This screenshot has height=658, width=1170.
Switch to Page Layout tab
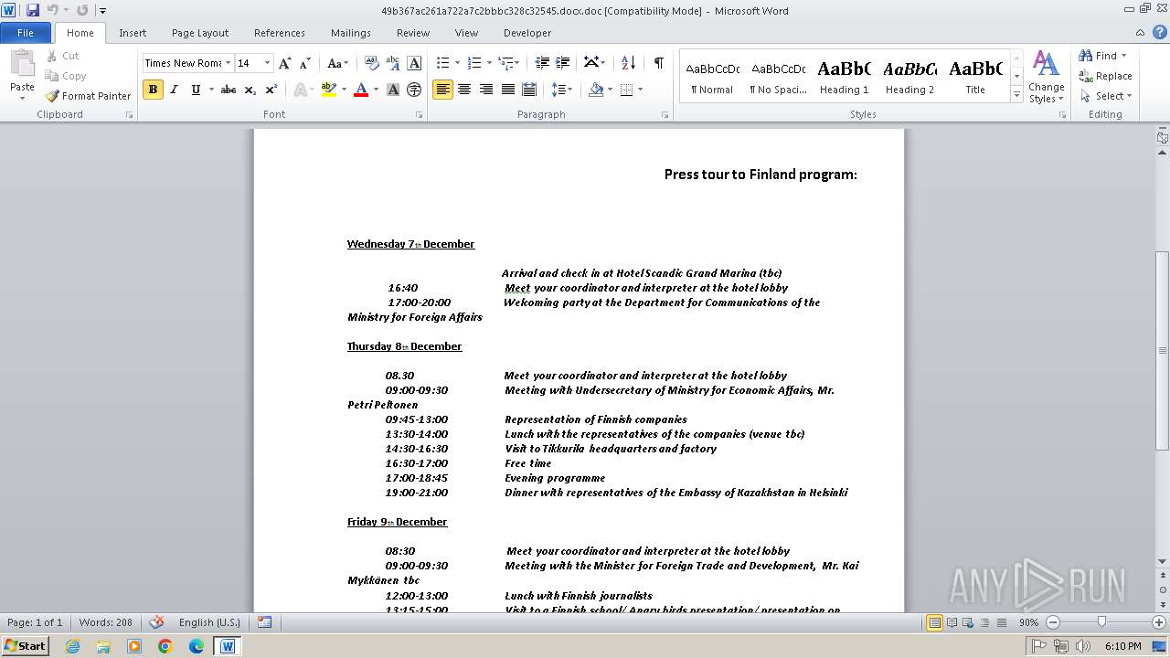200,33
